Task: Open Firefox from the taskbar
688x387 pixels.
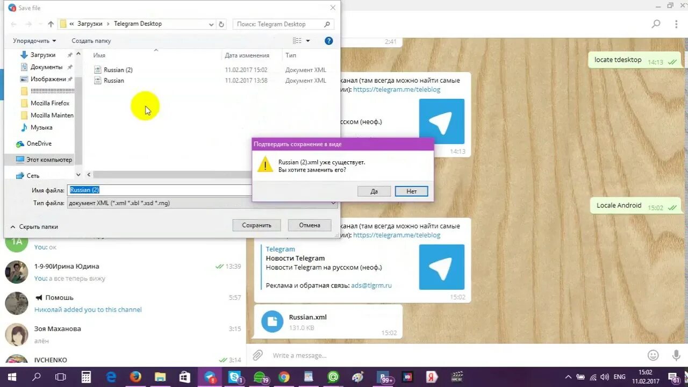Action: click(x=135, y=377)
